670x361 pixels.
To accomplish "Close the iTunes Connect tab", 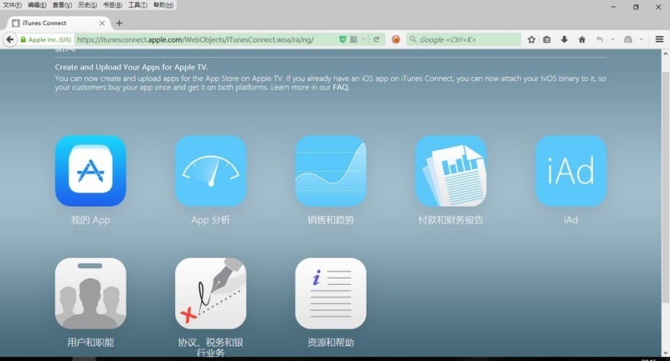I will [x=102, y=23].
